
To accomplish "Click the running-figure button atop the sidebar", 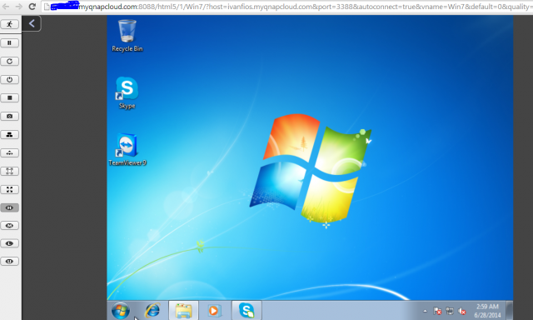I will tap(9, 24).
